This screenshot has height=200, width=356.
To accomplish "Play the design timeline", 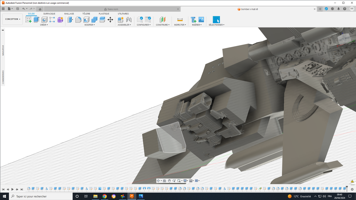I will 13,189.
